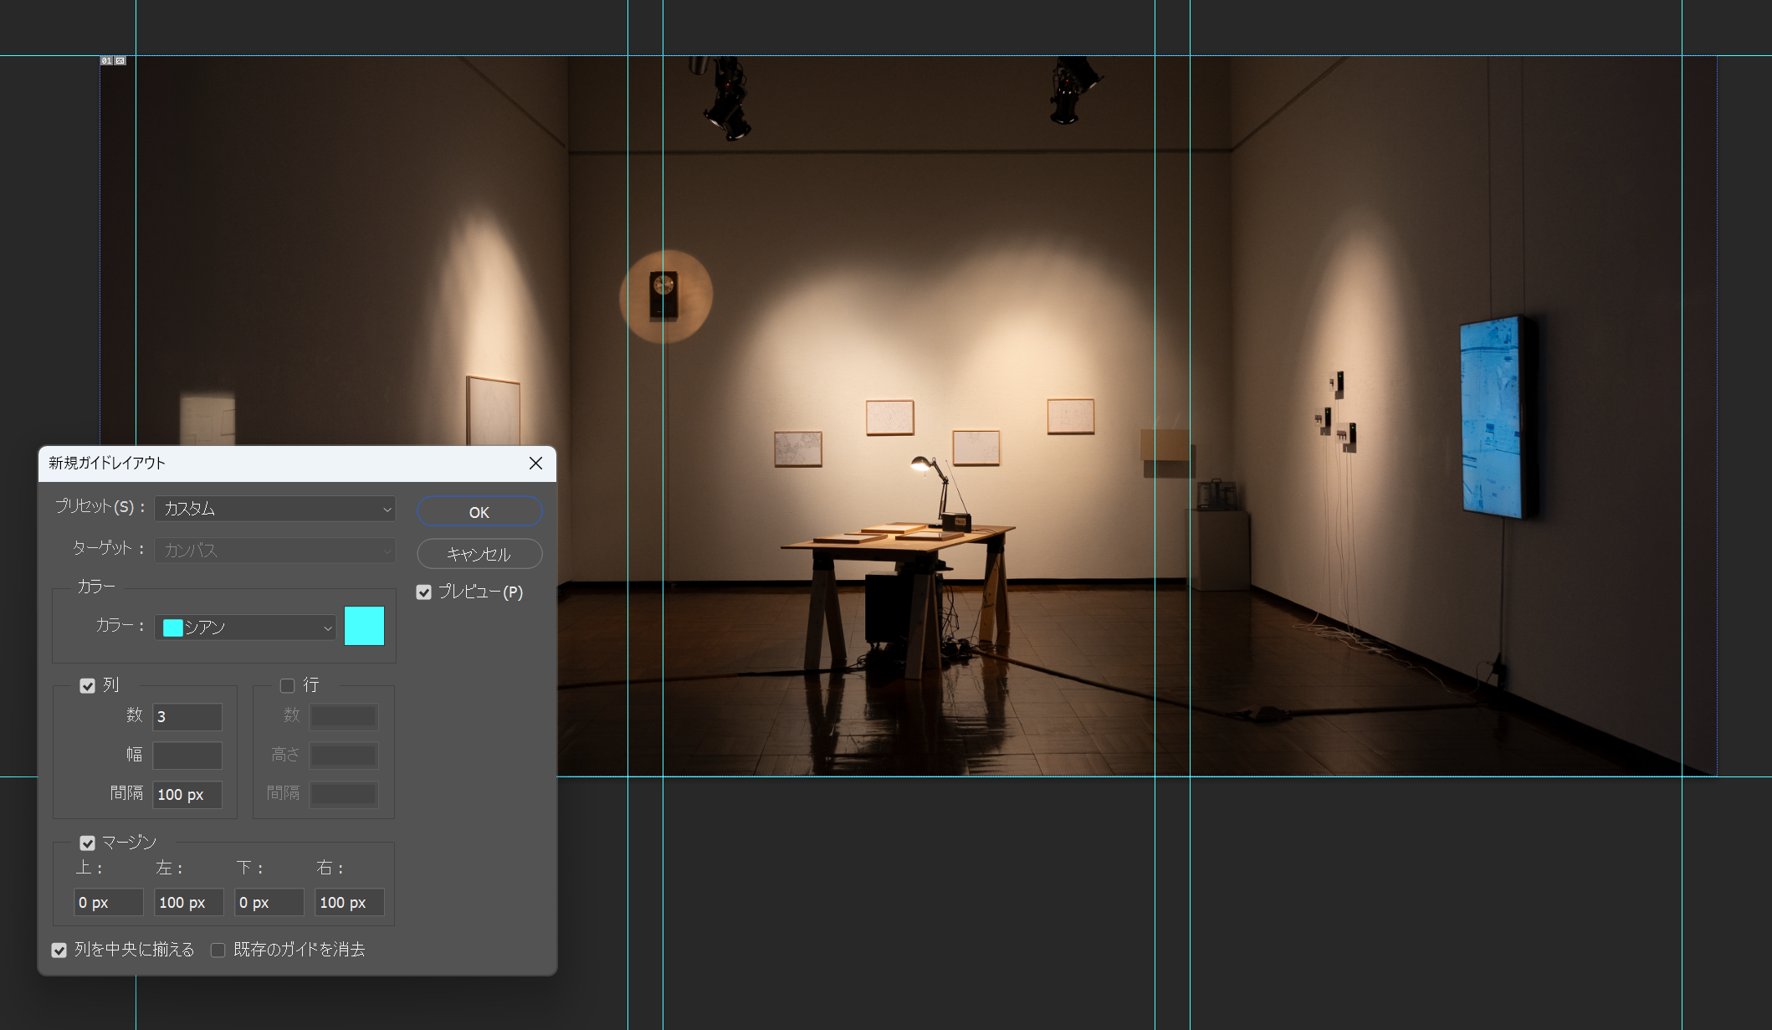The height and width of the screenshot is (1030, 1772).
Task: Toggle the プレビュー preview checkbox
Action: (424, 592)
